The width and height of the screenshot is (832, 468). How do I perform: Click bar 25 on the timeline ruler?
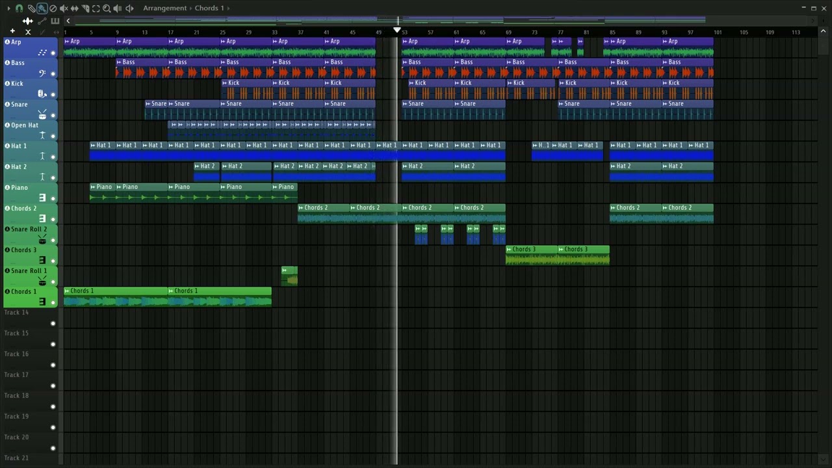coord(222,32)
